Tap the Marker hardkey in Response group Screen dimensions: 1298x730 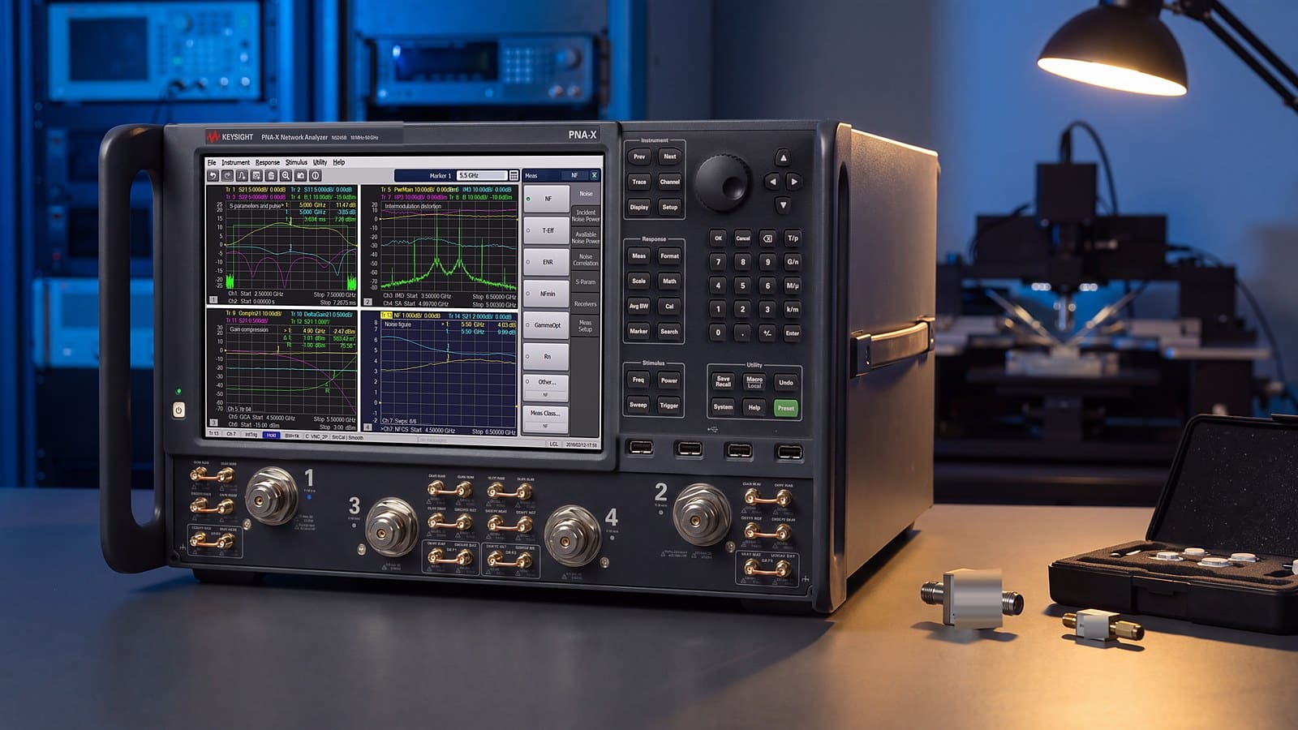click(x=638, y=331)
